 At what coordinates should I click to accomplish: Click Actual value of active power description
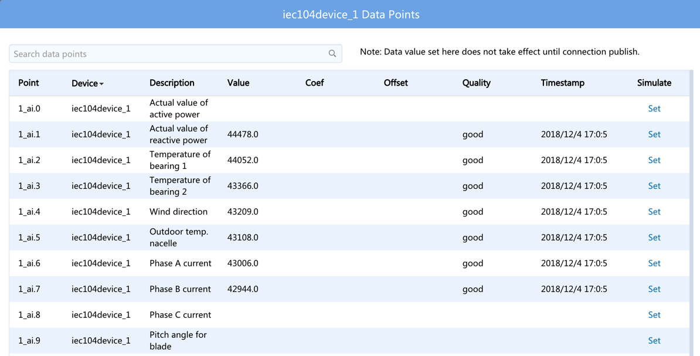[x=179, y=109]
